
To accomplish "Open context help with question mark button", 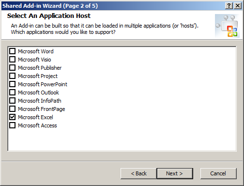I will [229, 6].
